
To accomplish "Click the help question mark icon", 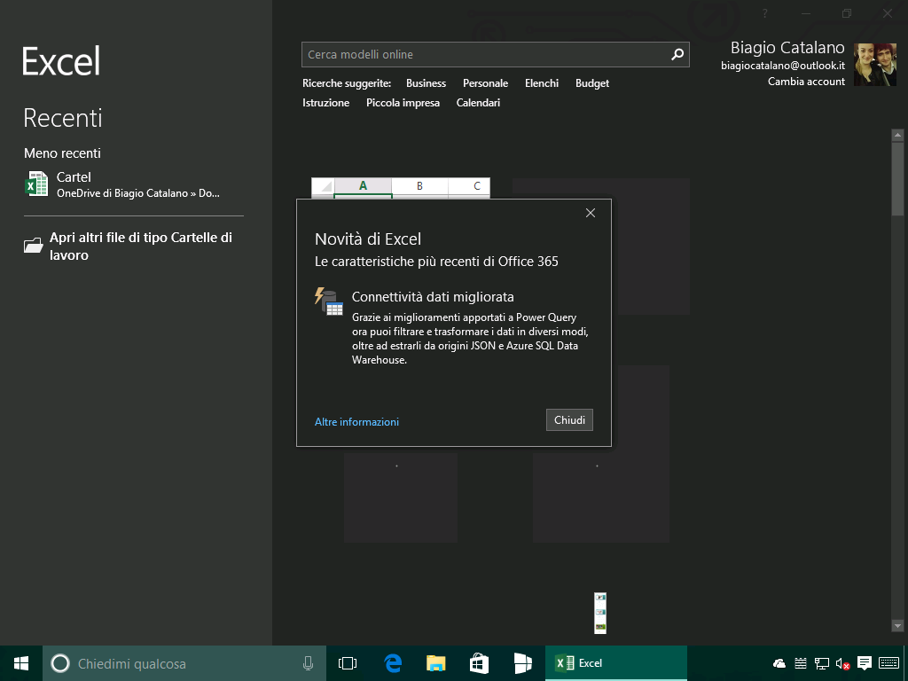I will (765, 13).
